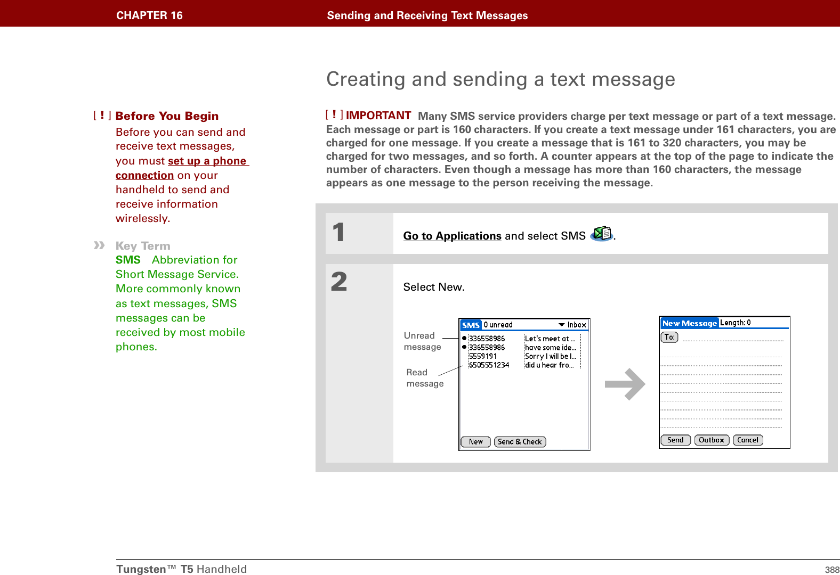Follow the 'set up a phone connection' link
Viewport: 840px width, 575px height.
click(182, 168)
